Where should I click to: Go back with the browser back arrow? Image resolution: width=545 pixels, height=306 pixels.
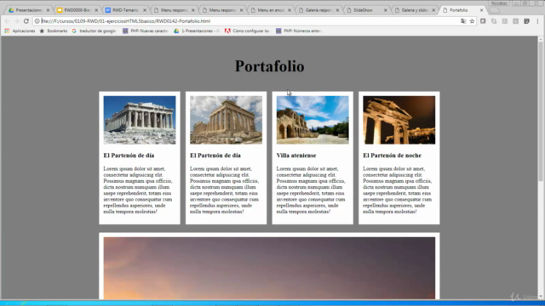click(7, 21)
